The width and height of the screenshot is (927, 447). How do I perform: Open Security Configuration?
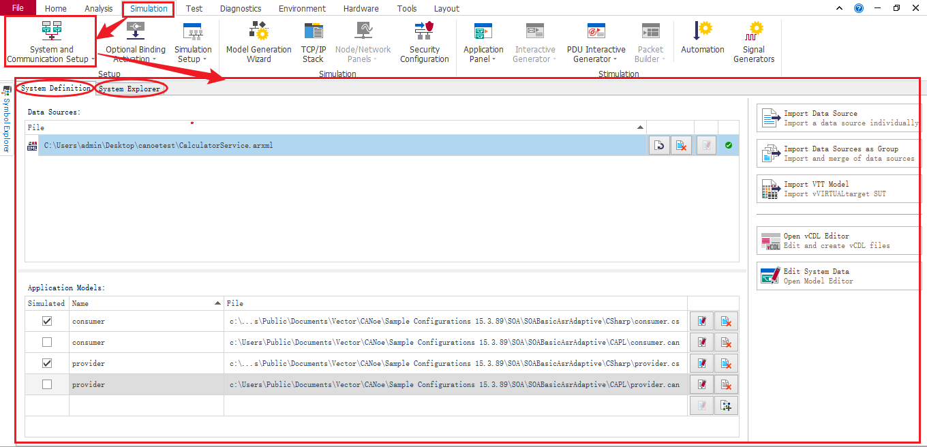tap(424, 42)
